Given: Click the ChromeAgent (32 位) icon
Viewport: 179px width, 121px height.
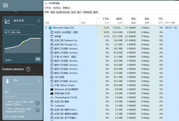Looking at the screenshot, I should click(52, 98).
